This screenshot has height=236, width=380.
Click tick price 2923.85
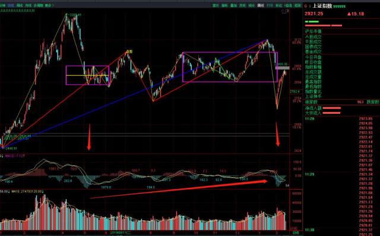(x=366, y=119)
